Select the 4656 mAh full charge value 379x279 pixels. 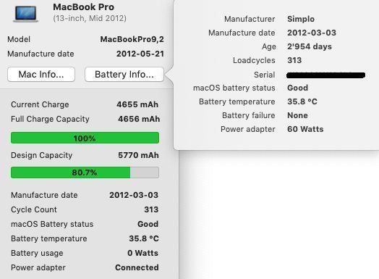point(139,119)
